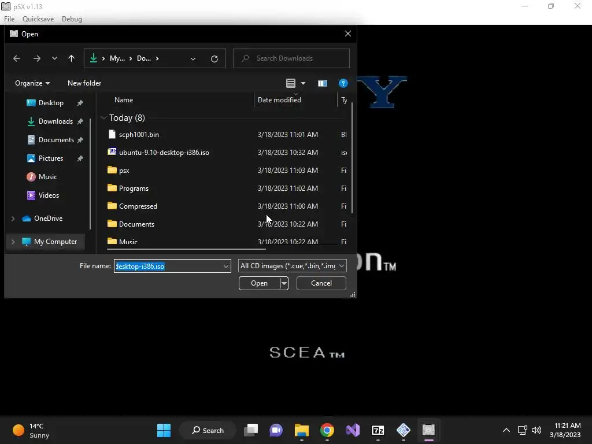The width and height of the screenshot is (592, 444).
Task: Click the Open button
Action: (259, 283)
